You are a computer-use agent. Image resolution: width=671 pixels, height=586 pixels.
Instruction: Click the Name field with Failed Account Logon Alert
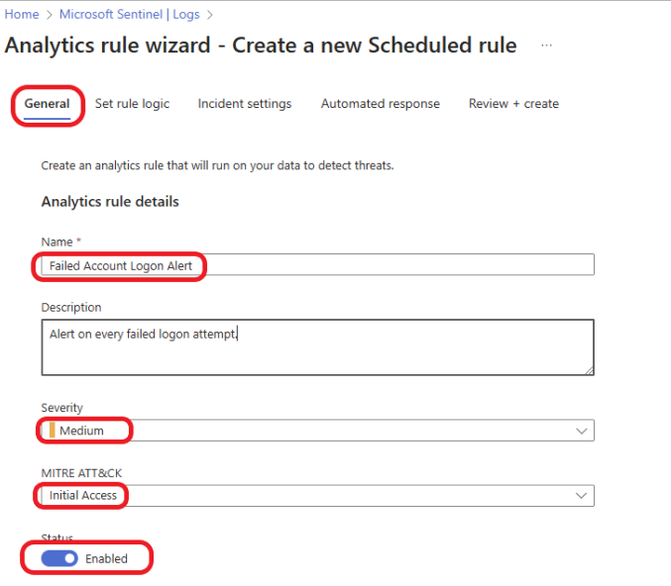click(x=317, y=265)
